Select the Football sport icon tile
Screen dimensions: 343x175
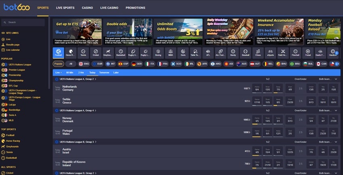click(59, 53)
